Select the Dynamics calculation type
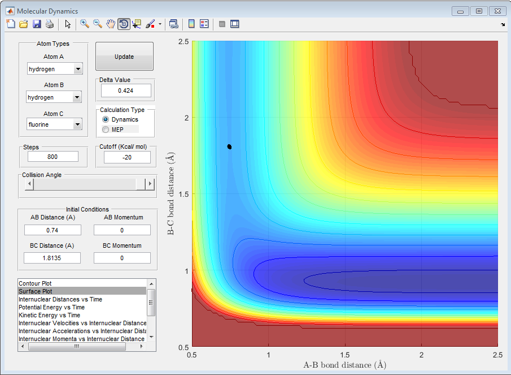511x375 pixels. coord(106,119)
